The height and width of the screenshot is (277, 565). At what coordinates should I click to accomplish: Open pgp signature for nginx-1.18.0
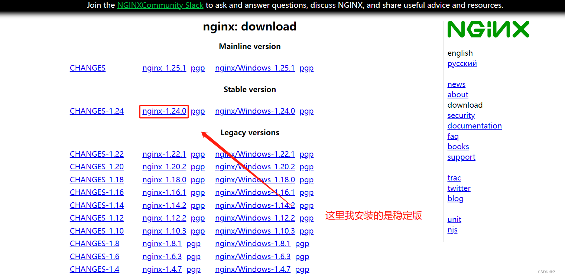click(198, 180)
